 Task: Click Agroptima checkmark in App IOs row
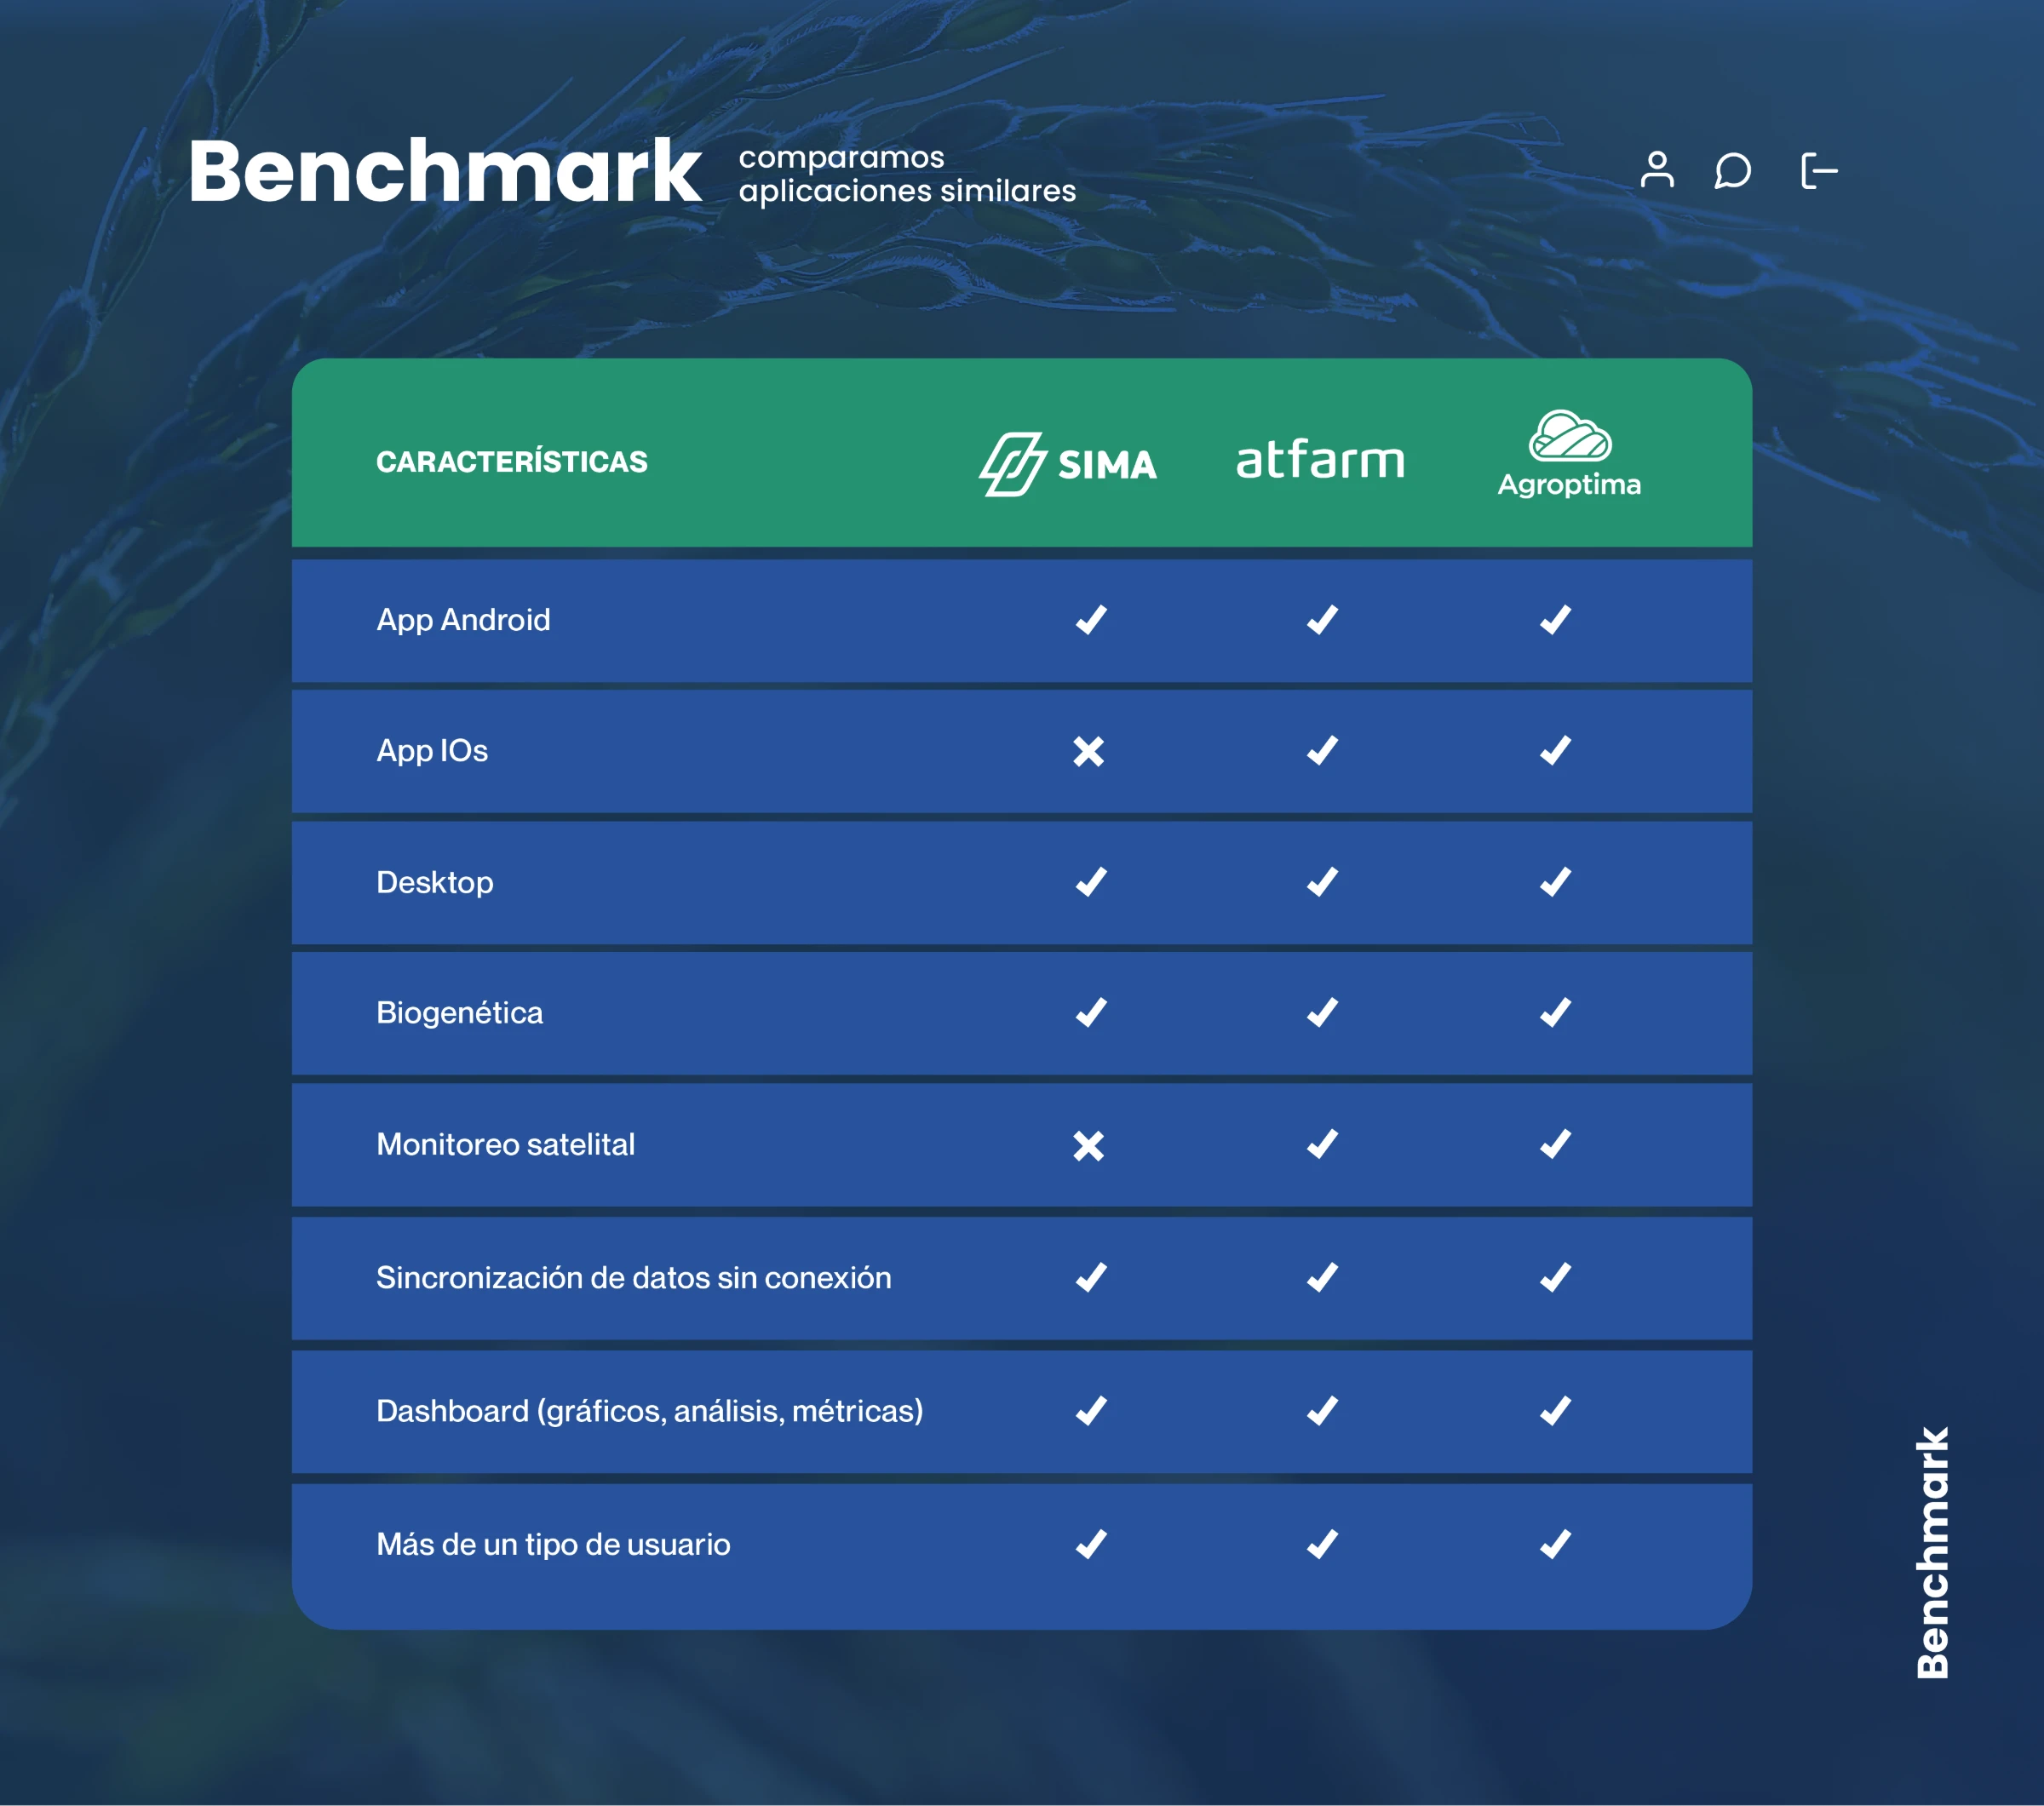pyautogui.click(x=1555, y=751)
